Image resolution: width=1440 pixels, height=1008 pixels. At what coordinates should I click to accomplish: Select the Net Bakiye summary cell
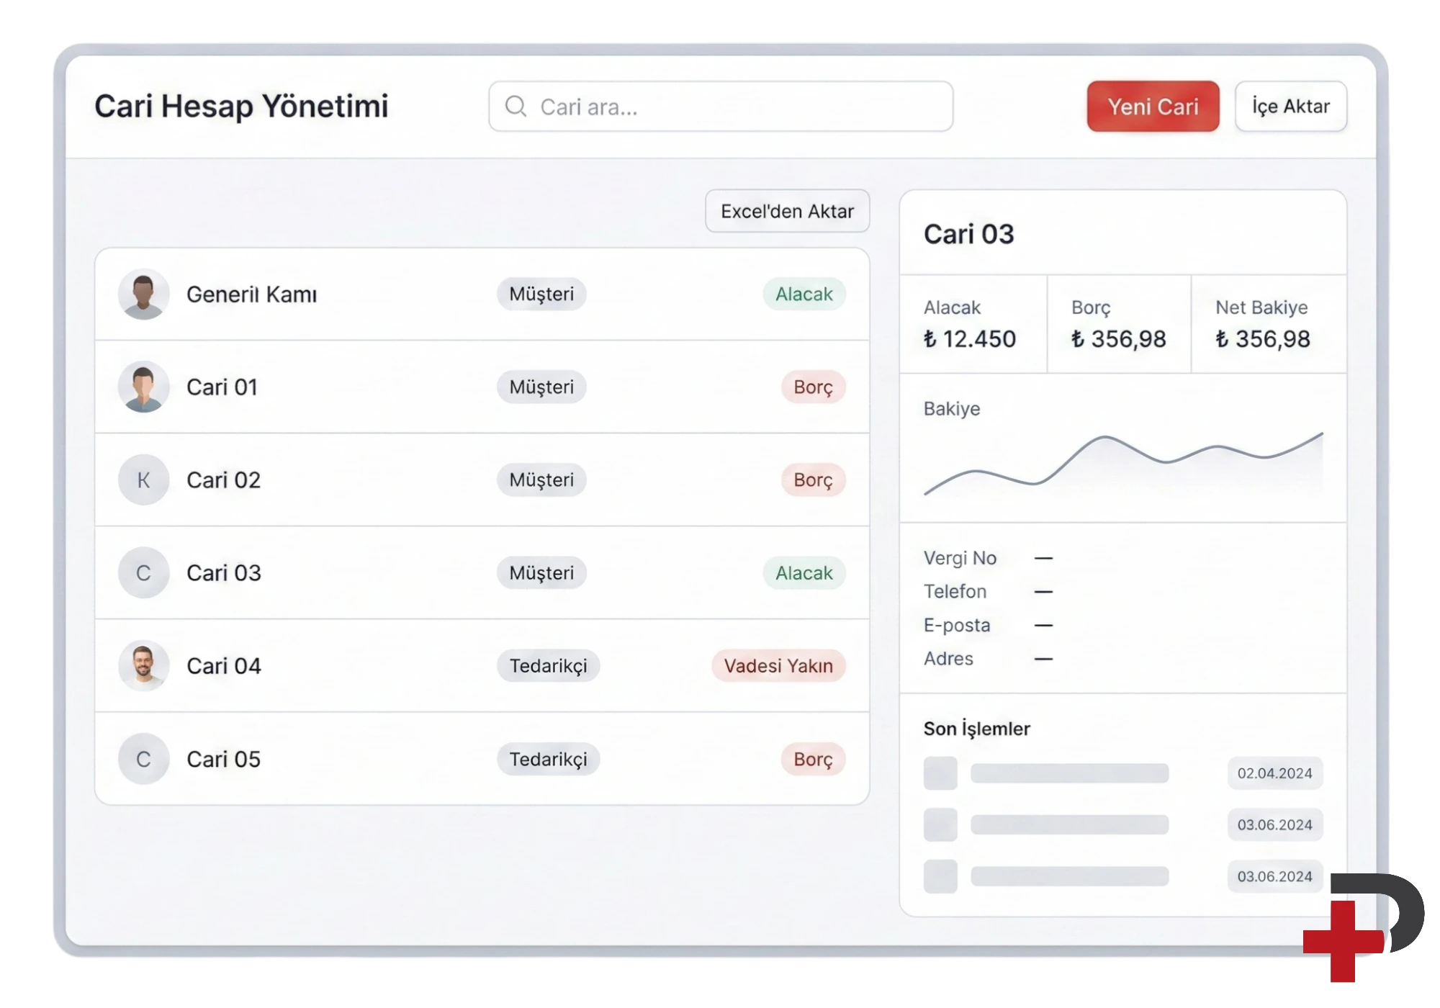[1267, 324]
